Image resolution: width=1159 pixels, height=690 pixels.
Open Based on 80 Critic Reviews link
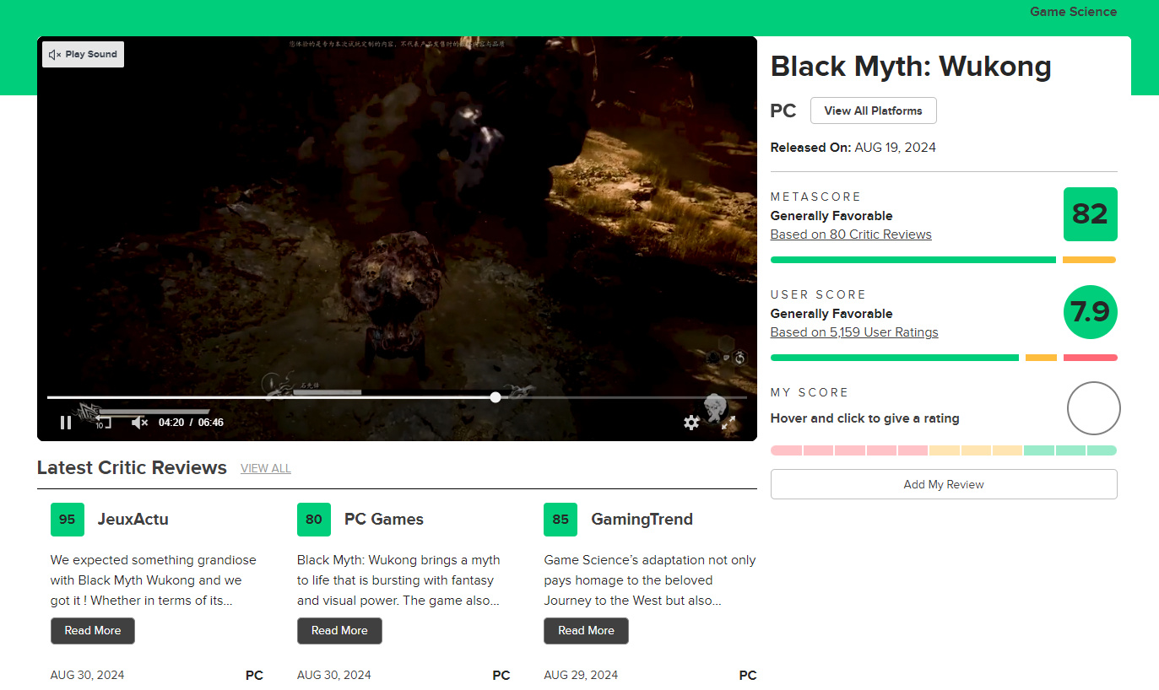[x=851, y=234]
